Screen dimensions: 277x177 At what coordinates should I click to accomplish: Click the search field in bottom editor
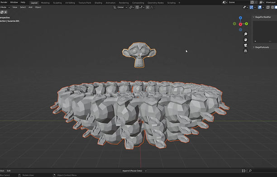[x=263, y=171]
